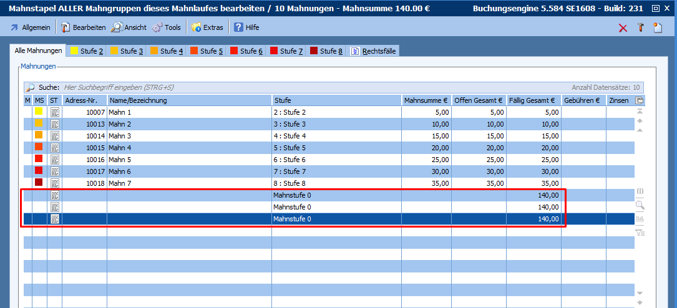Open the Hilfe menu
677x308 pixels.
(x=246, y=27)
